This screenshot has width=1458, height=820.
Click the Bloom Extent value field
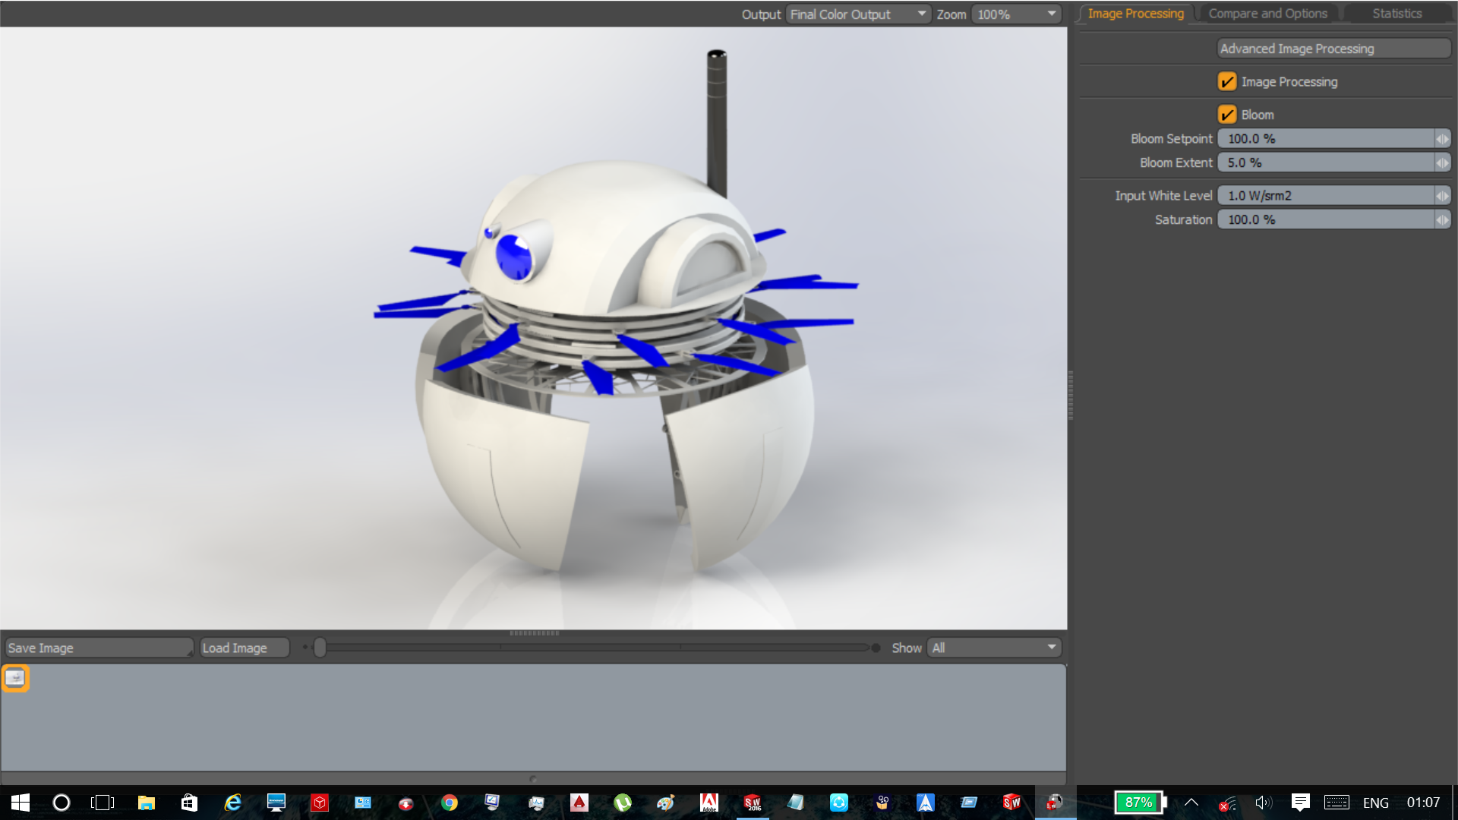coord(1326,162)
